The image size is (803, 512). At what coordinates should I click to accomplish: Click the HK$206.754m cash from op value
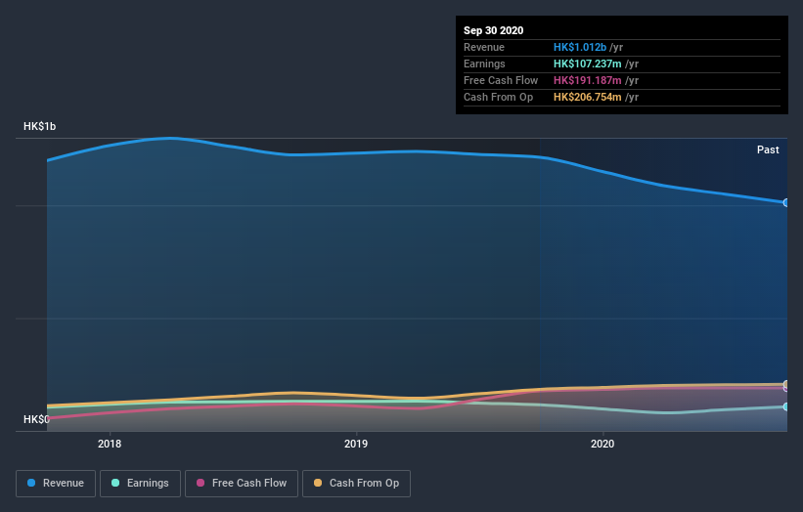coord(588,97)
